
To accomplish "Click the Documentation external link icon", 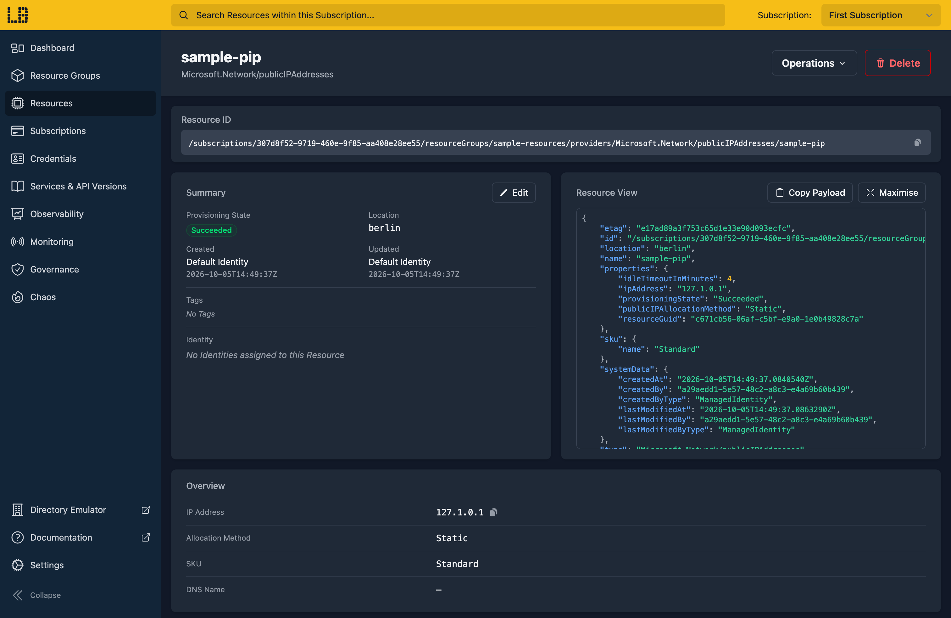I will click(x=146, y=537).
